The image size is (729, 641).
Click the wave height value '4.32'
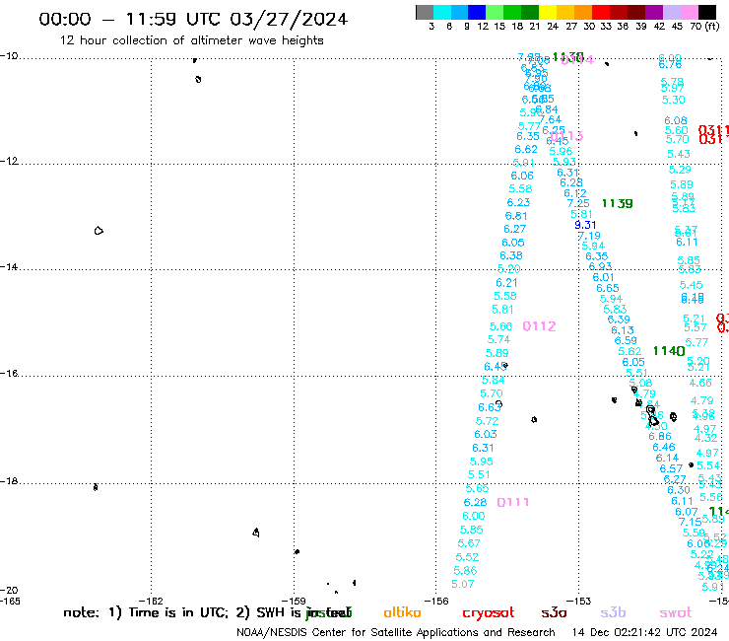pos(705,438)
